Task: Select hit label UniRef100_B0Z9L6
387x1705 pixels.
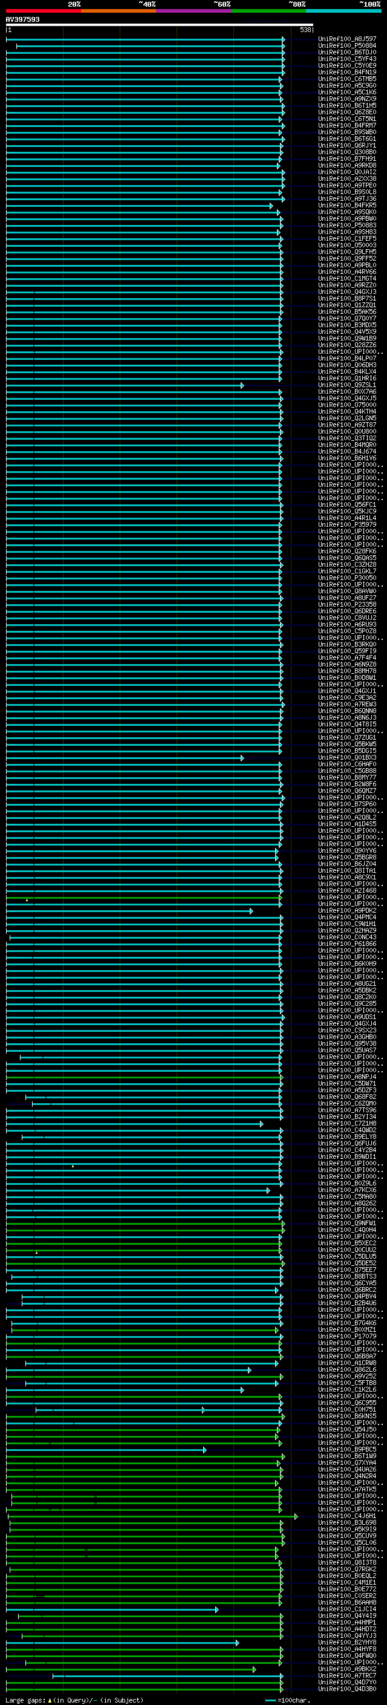Action: pos(346,1184)
